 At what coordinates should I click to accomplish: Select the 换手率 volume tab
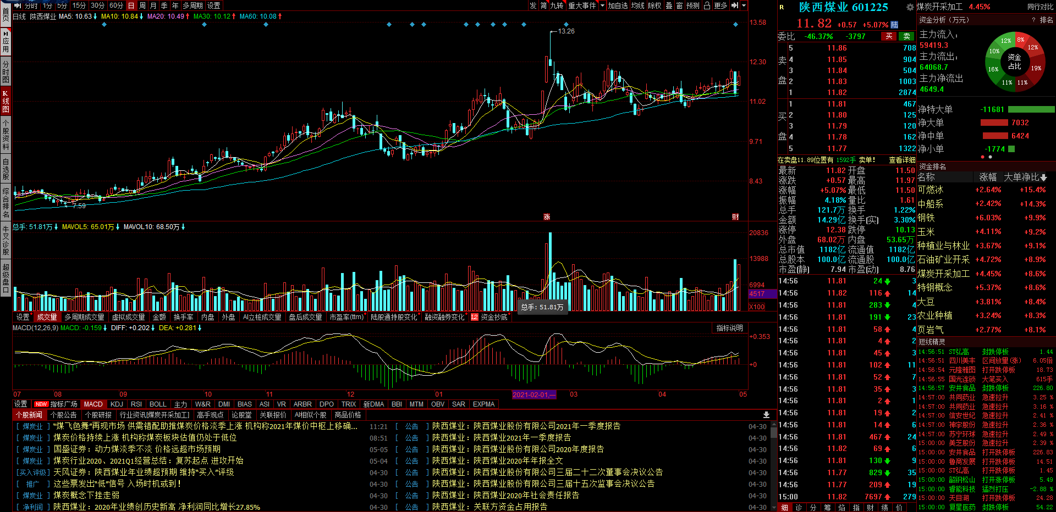click(x=184, y=317)
